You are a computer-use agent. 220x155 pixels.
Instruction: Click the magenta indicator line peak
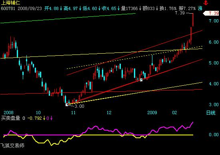[x=193, y=122]
